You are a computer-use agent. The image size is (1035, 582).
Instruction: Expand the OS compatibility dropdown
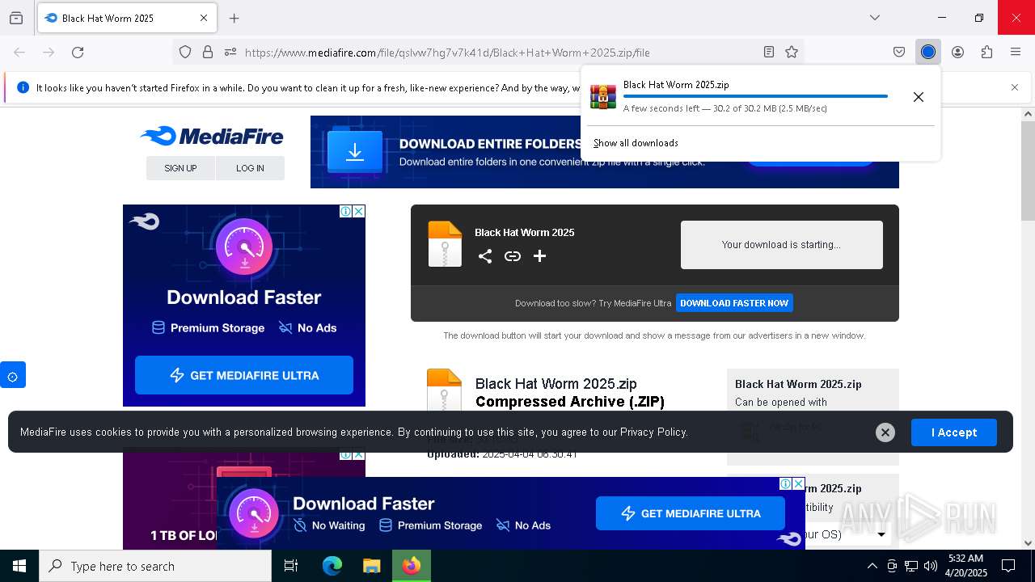(881, 534)
